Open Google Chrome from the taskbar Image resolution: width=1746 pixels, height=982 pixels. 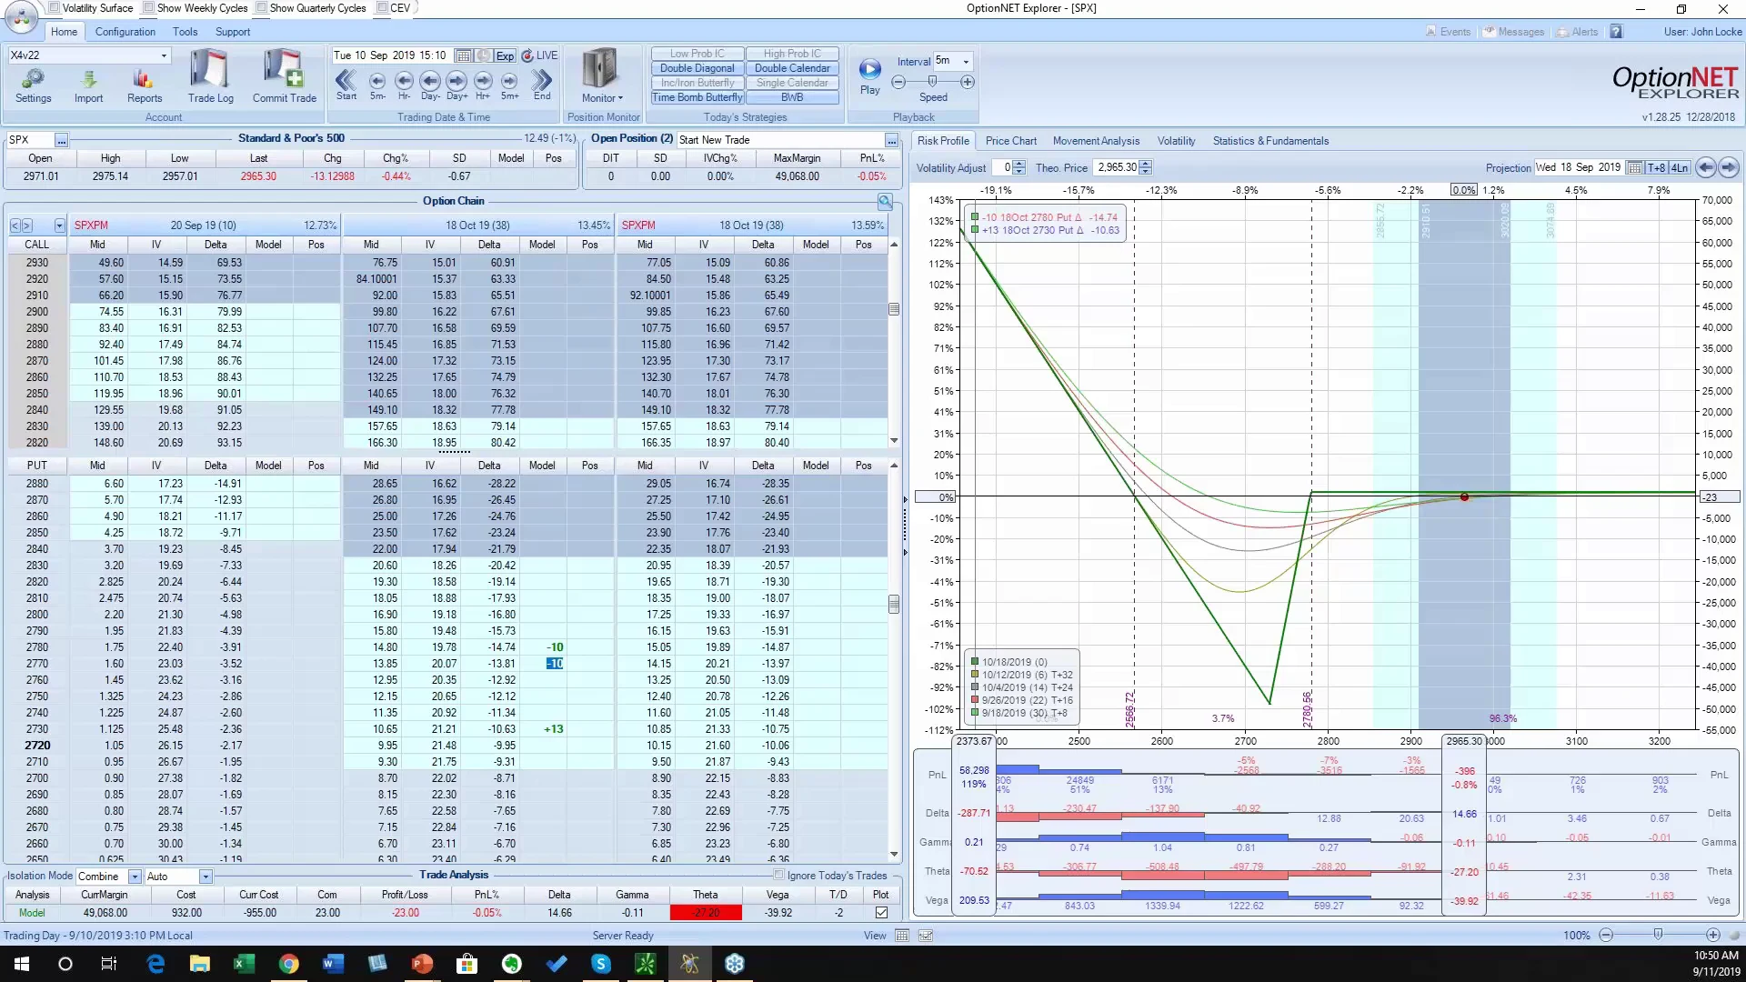tap(288, 964)
